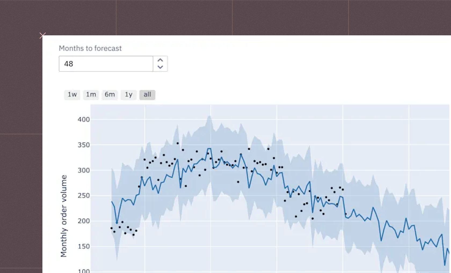
Task: Click the peak of the blue forecast line
Action: coord(209,148)
